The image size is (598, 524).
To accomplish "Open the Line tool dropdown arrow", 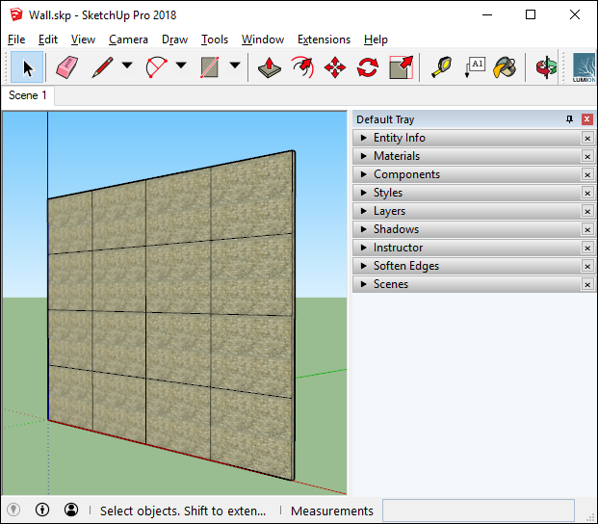I will [127, 66].
